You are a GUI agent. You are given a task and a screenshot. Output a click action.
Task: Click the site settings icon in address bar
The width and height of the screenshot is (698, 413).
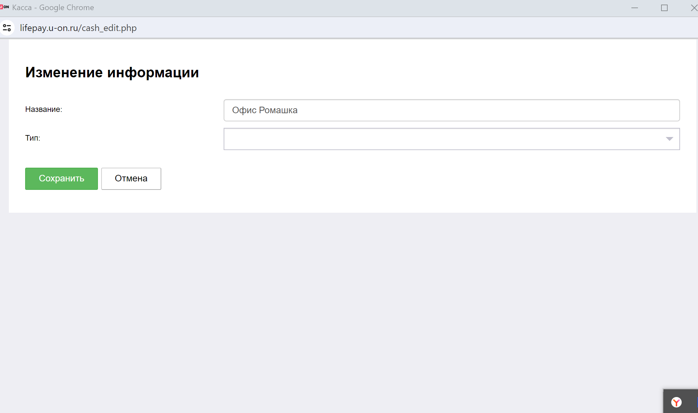(x=7, y=28)
